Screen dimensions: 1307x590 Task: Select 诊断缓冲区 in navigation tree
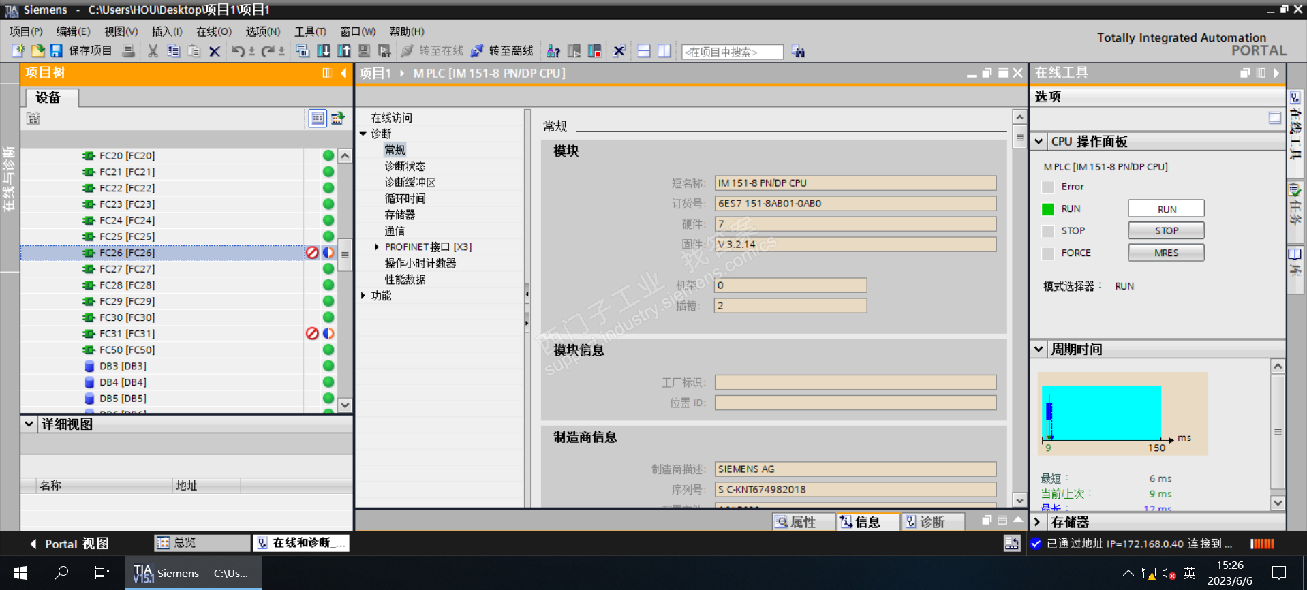click(x=410, y=183)
